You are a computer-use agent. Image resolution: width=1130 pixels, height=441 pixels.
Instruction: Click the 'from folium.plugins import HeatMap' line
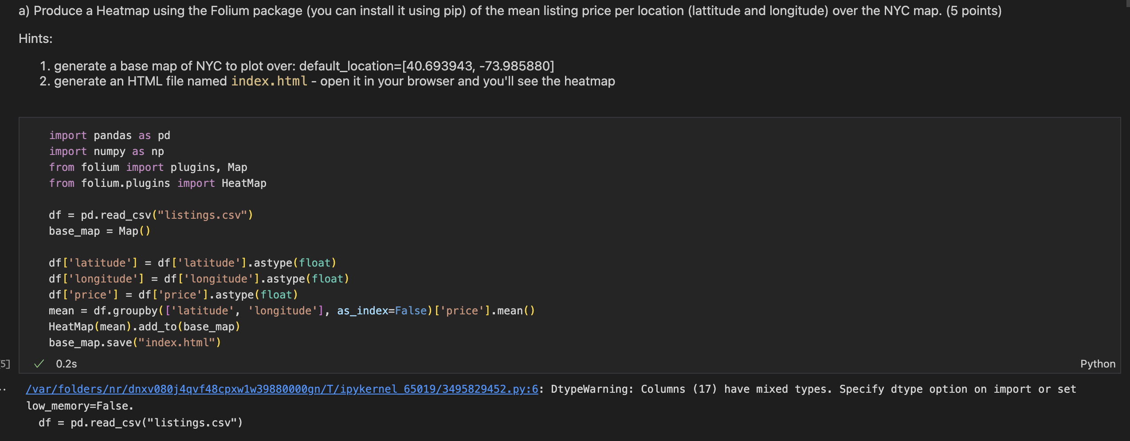[x=157, y=183]
